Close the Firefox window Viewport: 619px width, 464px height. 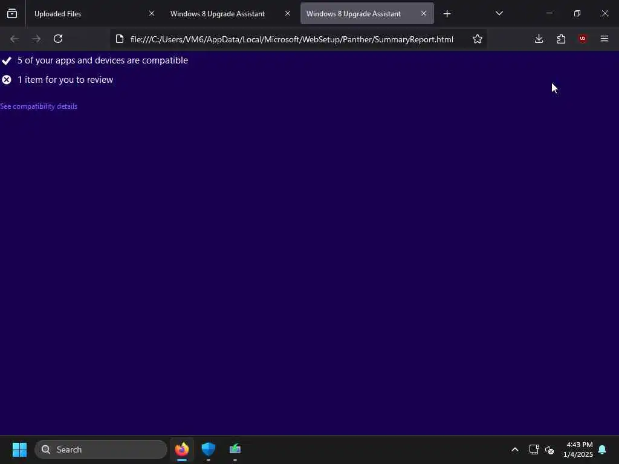tap(604, 14)
